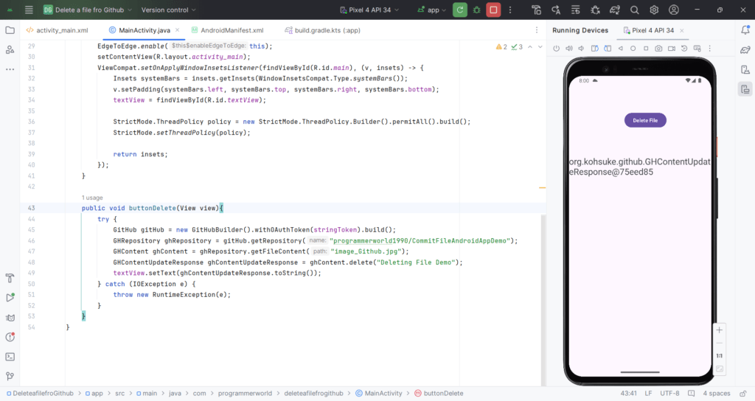Click MainActivity breadcrumb in status bar
Screen dimensions: 755x401
click(379, 394)
